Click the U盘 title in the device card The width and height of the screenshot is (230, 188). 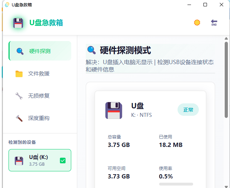point(138,106)
